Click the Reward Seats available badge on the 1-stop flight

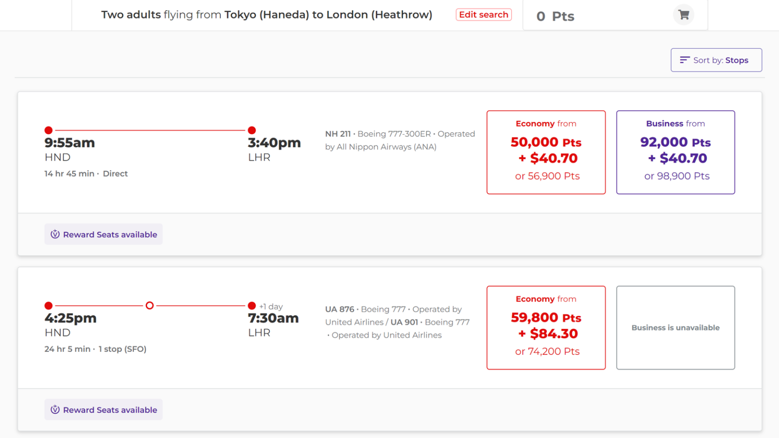[103, 410]
